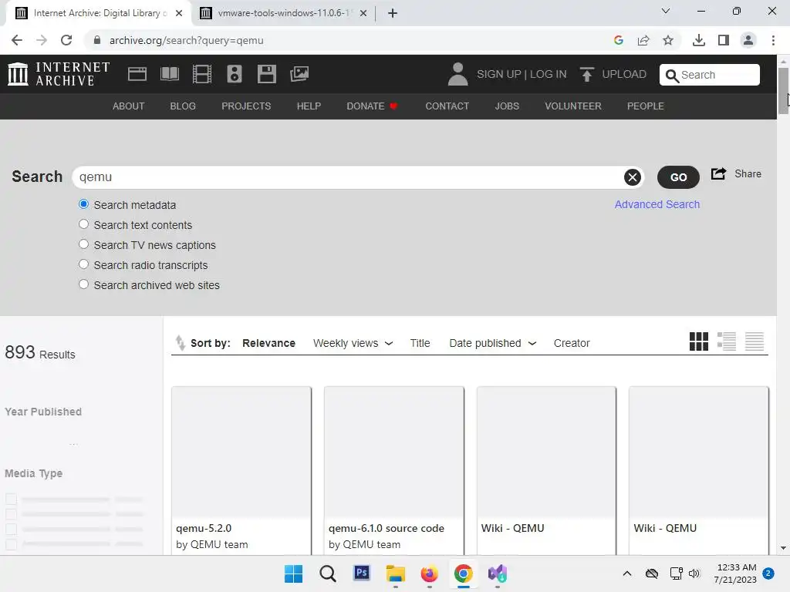Screen dimensions: 790x592
Task: Open the tab search chevron in Chrome
Action: tap(666, 11)
